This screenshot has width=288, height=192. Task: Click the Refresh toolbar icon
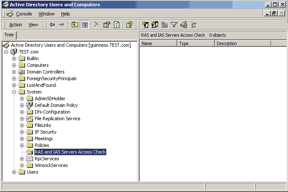pos(117,25)
